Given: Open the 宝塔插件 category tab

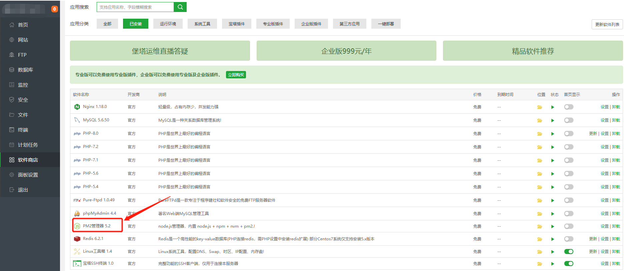Looking at the screenshot, I should 237,24.
